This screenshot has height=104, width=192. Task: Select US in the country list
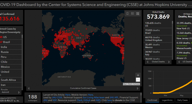pyautogui.click(x=11, y=37)
